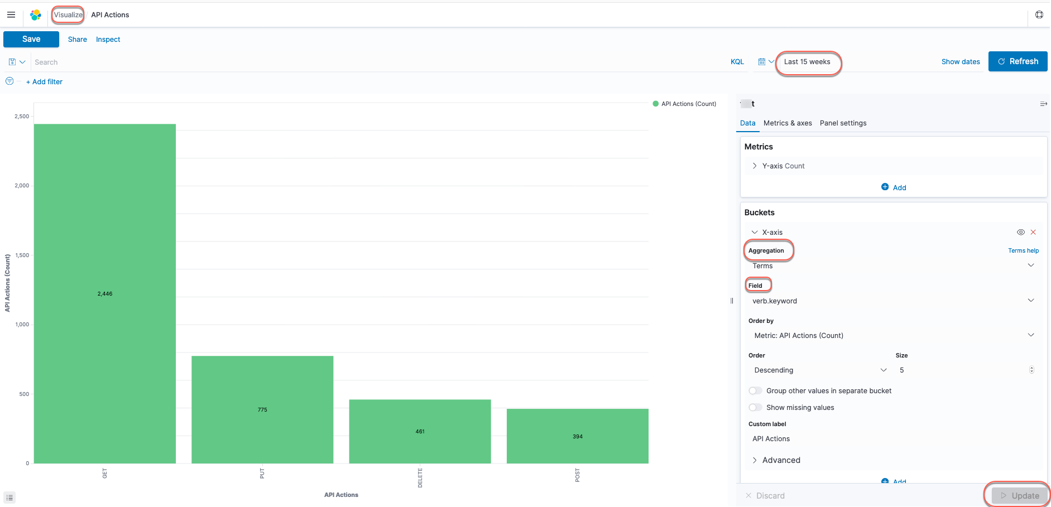Click the Elastic logo icon
The image size is (1051, 507).
(36, 15)
